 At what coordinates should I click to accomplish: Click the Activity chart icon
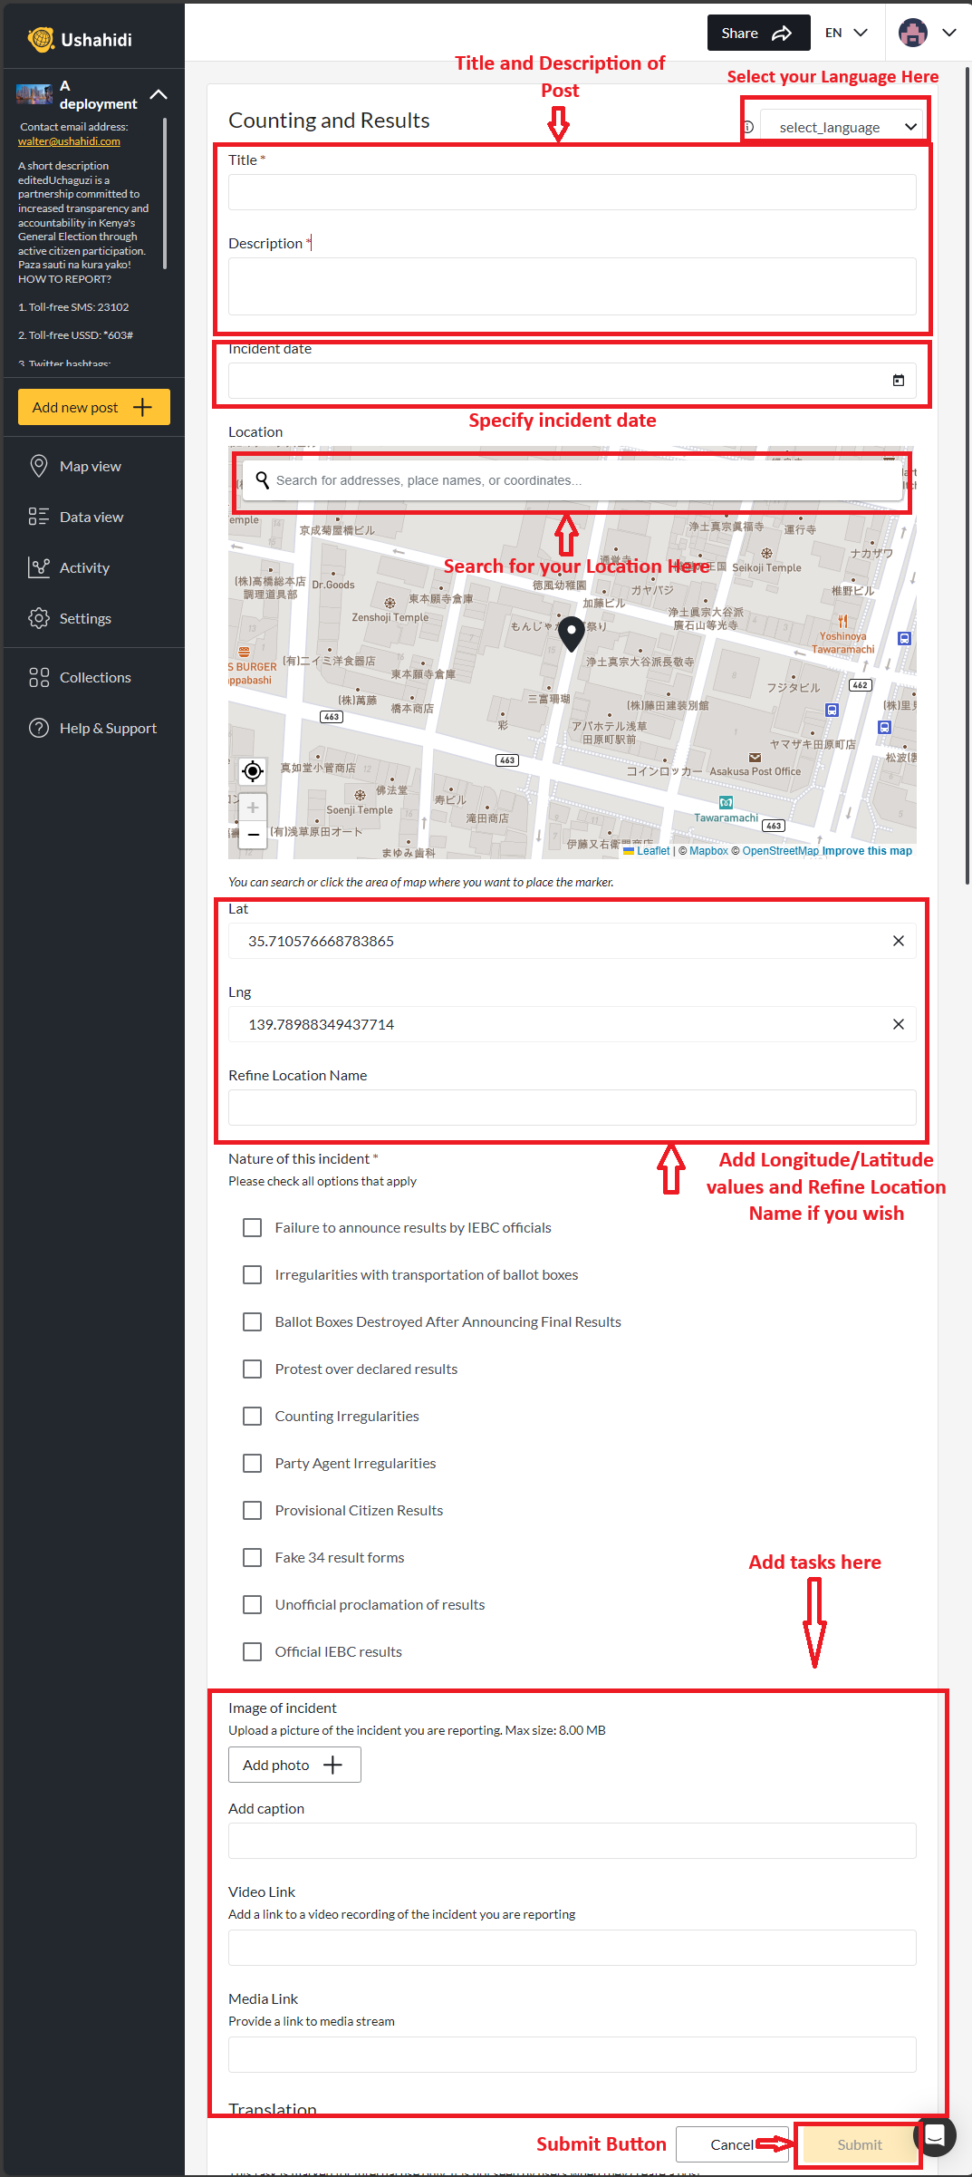click(x=39, y=567)
